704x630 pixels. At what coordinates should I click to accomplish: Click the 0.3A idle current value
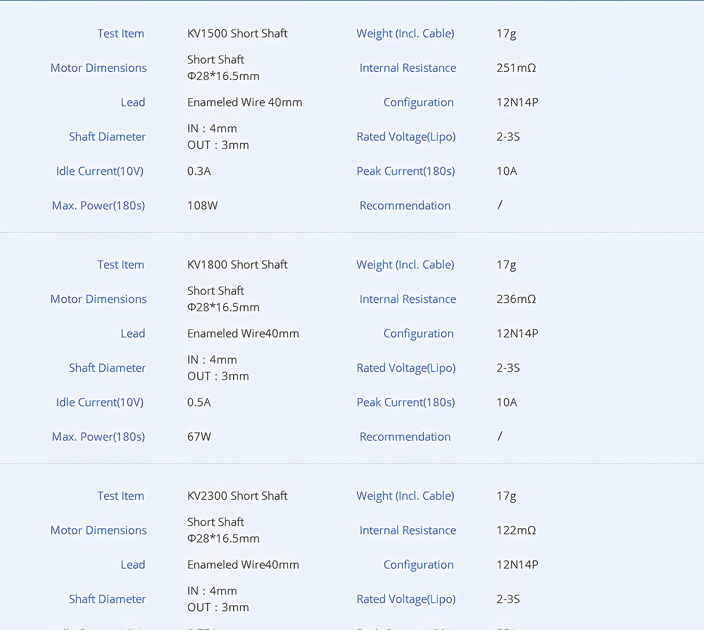tap(199, 172)
